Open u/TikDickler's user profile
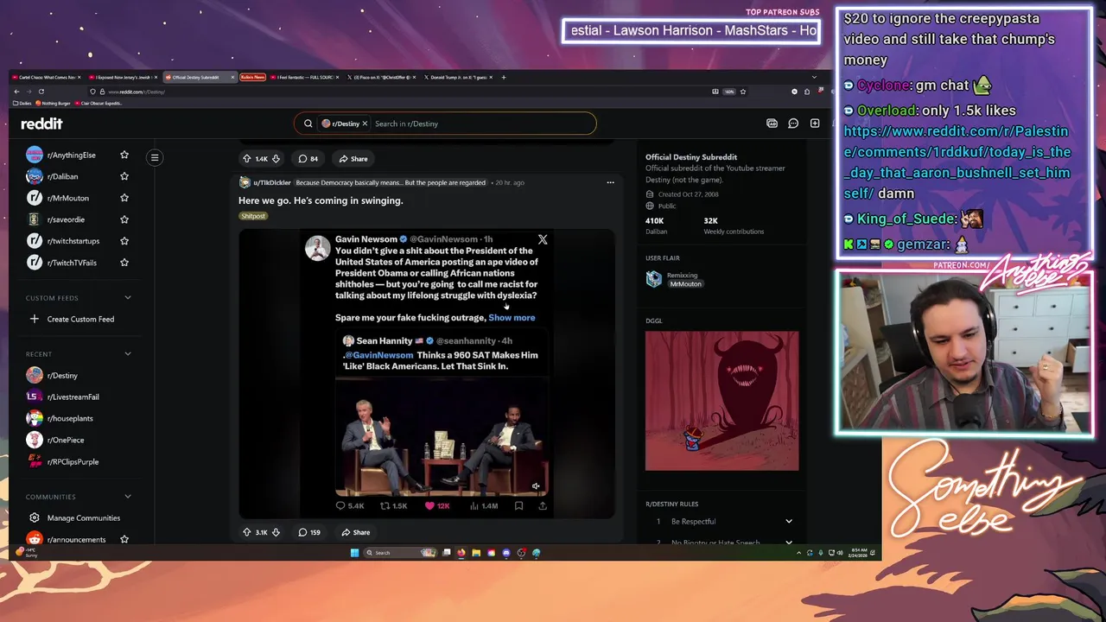Screen dimensions: 1106x622 [271, 182]
